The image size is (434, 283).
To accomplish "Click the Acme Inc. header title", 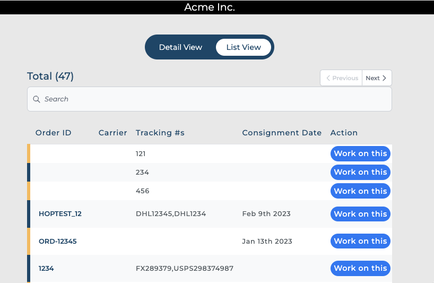I will pos(210,7).
